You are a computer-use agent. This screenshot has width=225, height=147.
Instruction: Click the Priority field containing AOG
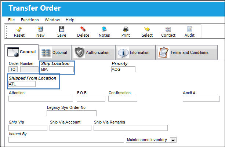point(123,69)
